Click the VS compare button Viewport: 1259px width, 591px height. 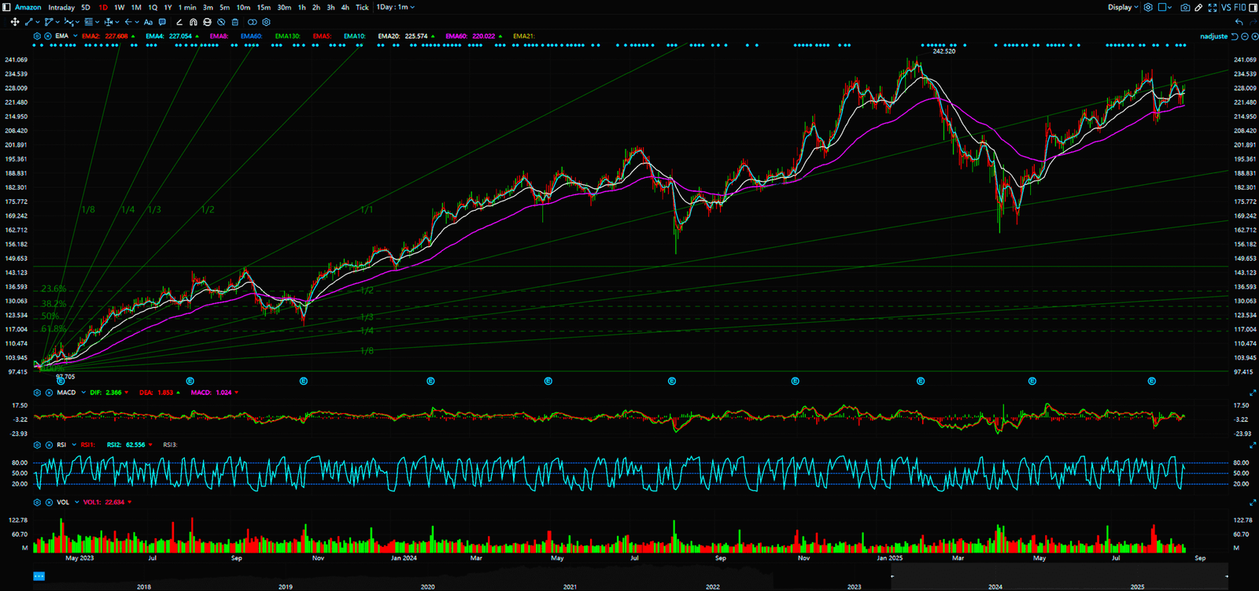point(1226,7)
